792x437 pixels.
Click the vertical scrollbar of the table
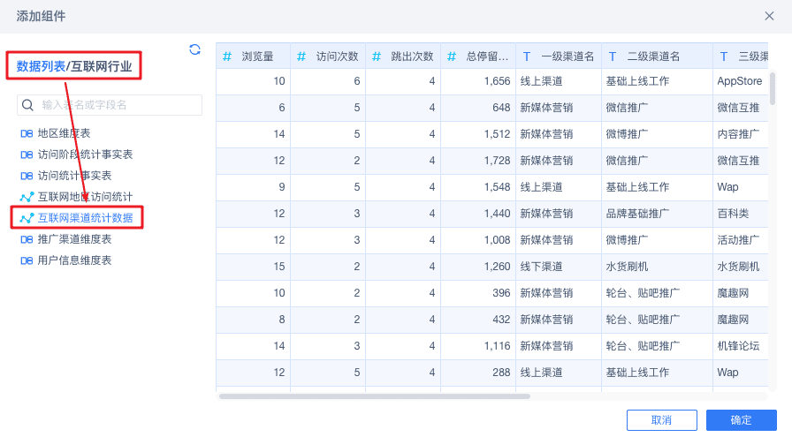point(773,88)
